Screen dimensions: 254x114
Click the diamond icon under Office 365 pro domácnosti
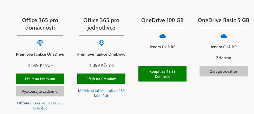coord(40,43)
